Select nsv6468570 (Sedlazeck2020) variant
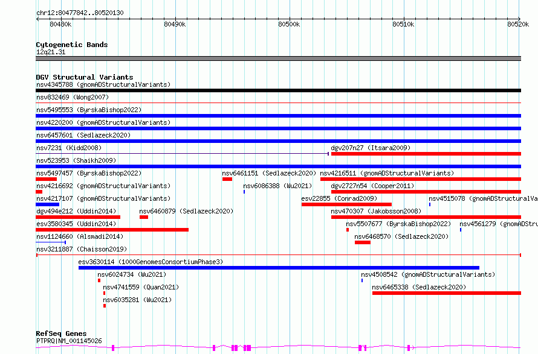The height and width of the screenshot is (354, 538). pos(401,236)
